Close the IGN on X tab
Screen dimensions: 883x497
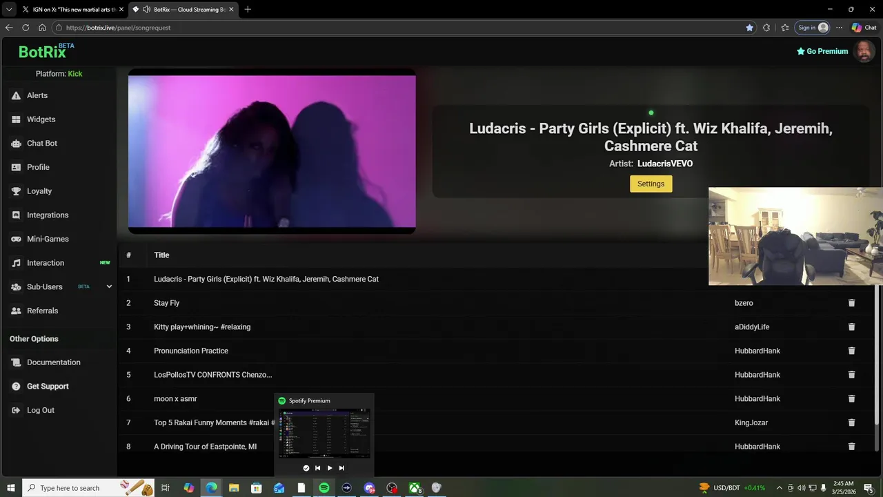(121, 10)
